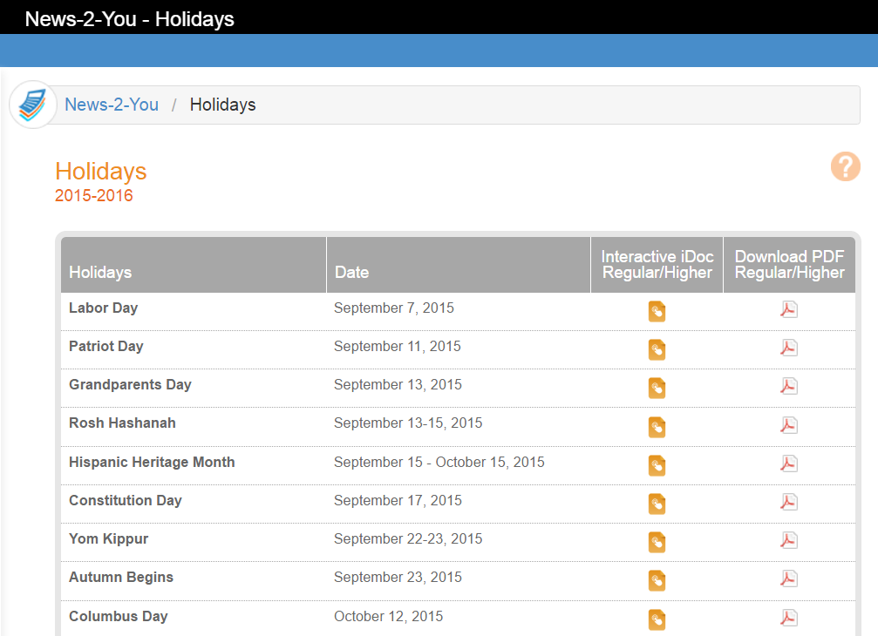Select the Holidays breadcrumb item
This screenshot has width=878, height=636.
tap(223, 105)
